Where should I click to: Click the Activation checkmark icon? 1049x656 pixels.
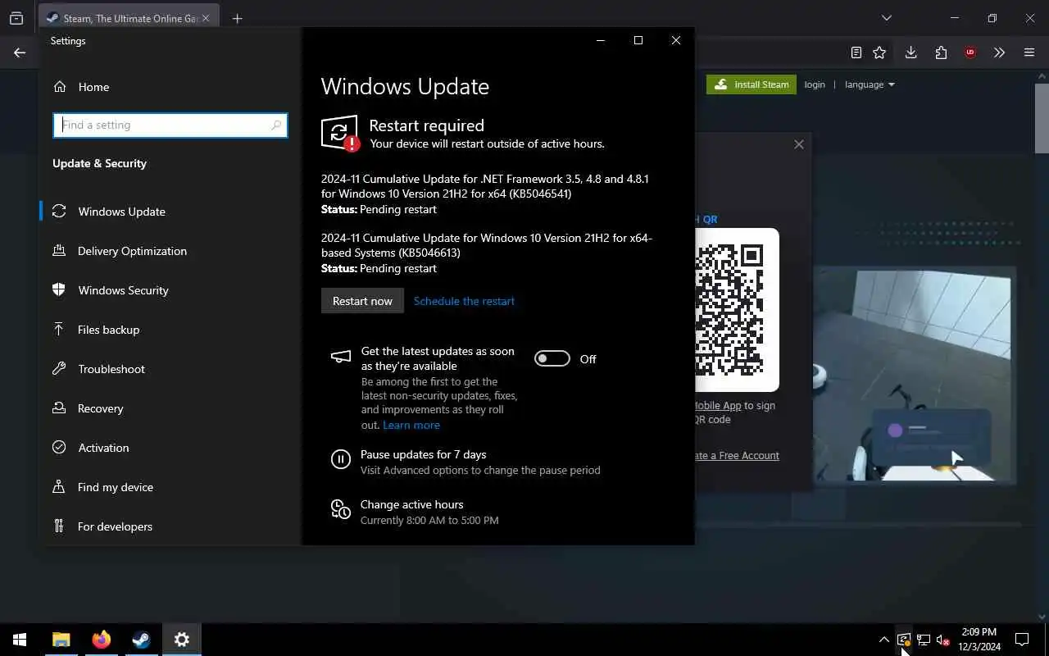point(59,448)
